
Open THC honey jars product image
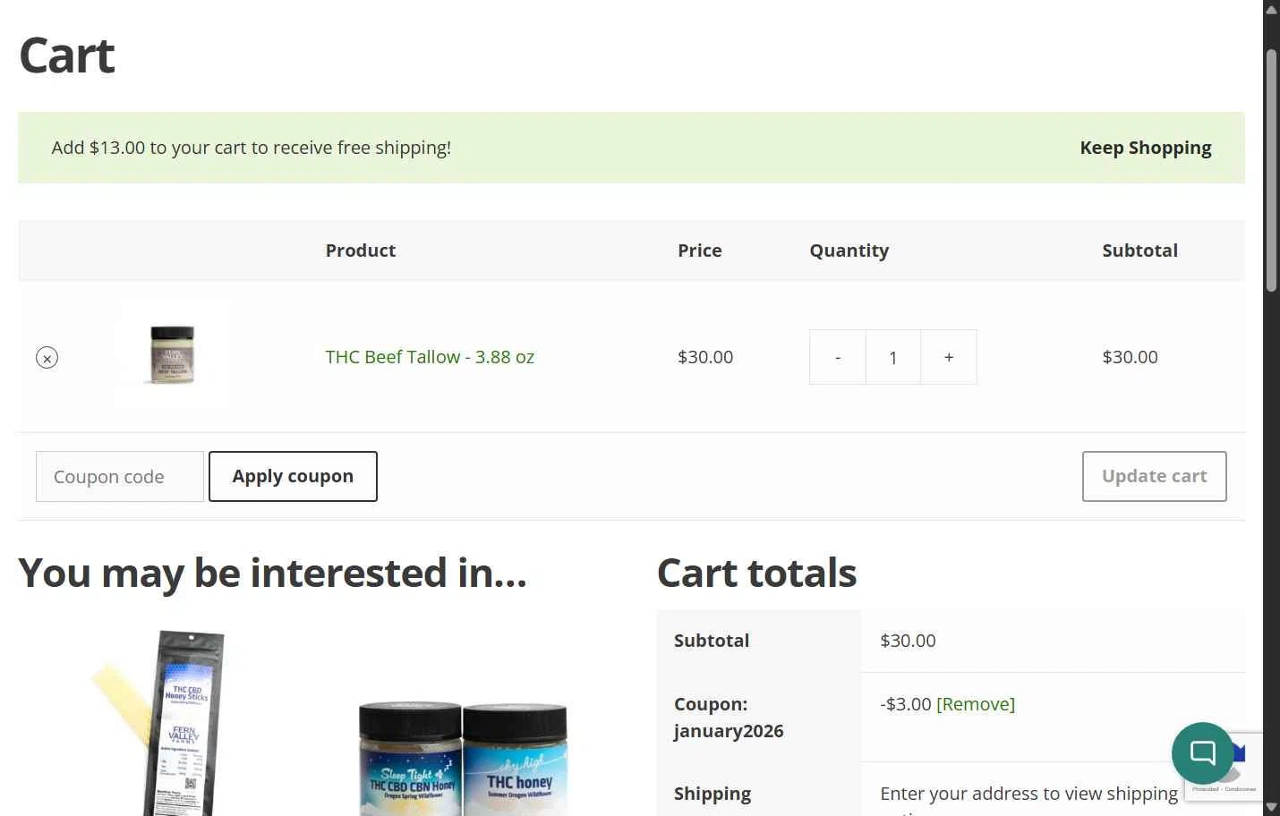click(x=463, y=759)
